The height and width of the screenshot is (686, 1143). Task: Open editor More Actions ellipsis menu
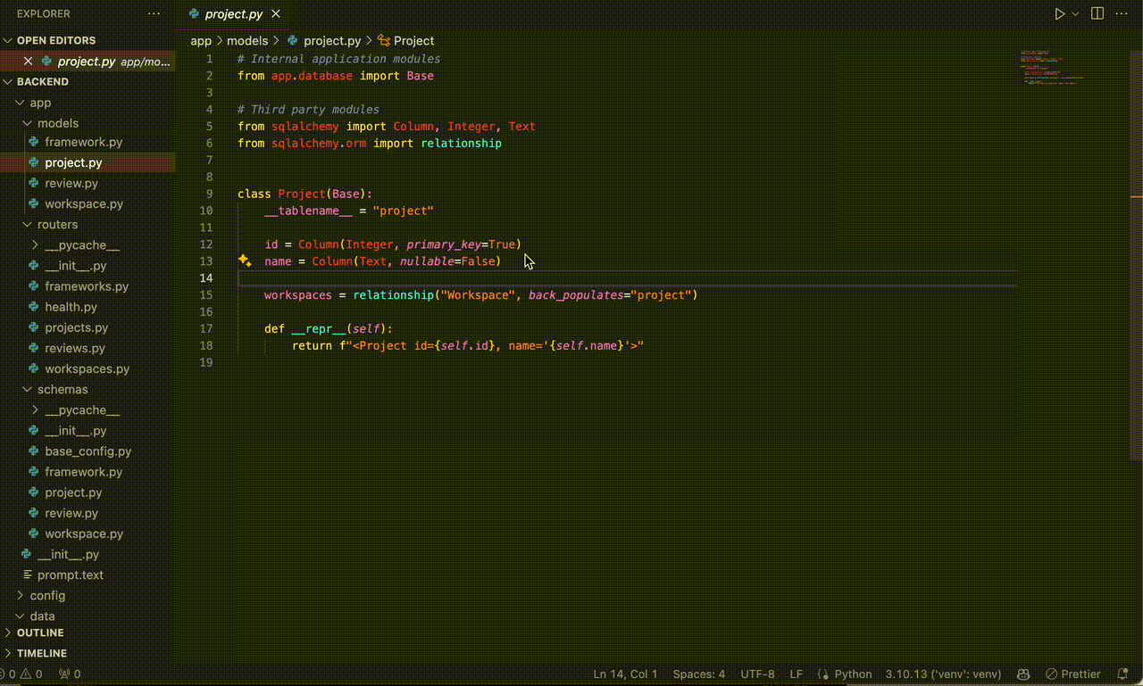point(1122,14)
